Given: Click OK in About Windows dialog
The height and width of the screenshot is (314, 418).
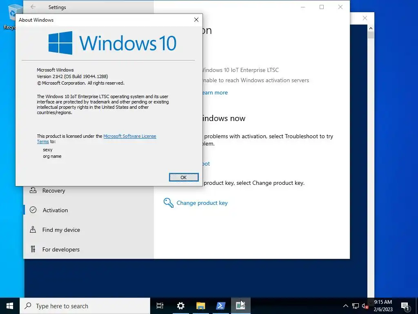Looking at the screenshot, I should (184, 177).
